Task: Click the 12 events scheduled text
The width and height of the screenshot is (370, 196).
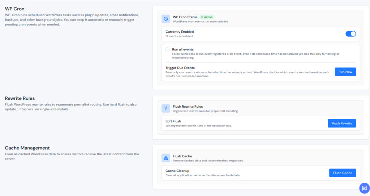Action: pos(179,36)
